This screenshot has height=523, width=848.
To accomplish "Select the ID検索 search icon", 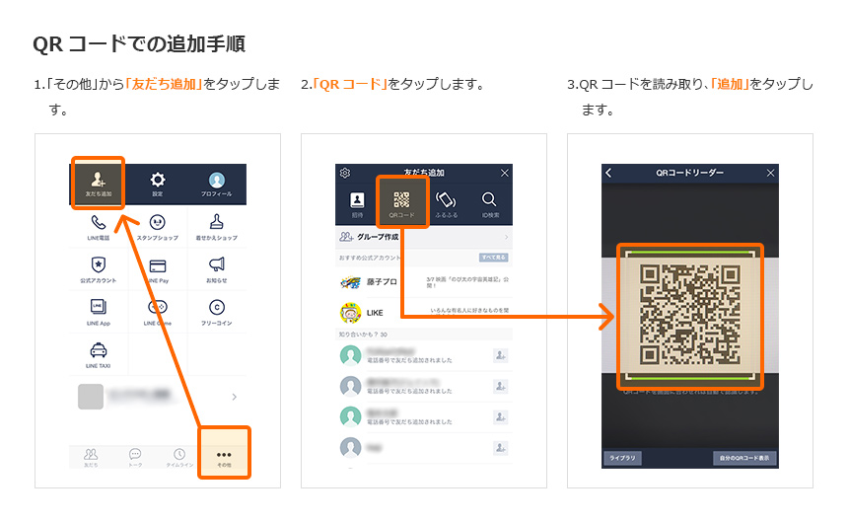I will (x=490, y=204).
